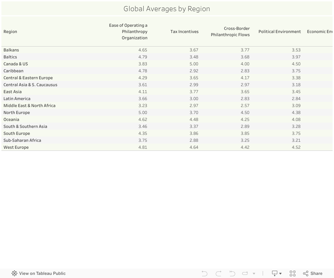The width and height of the screenshot is (334, 278).
Task: Select Cross-Border Philanthropic Flows header
Action: 230,32
